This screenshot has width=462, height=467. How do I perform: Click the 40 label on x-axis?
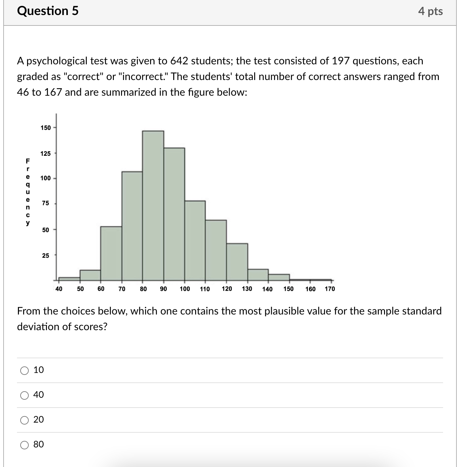point(58,288)
